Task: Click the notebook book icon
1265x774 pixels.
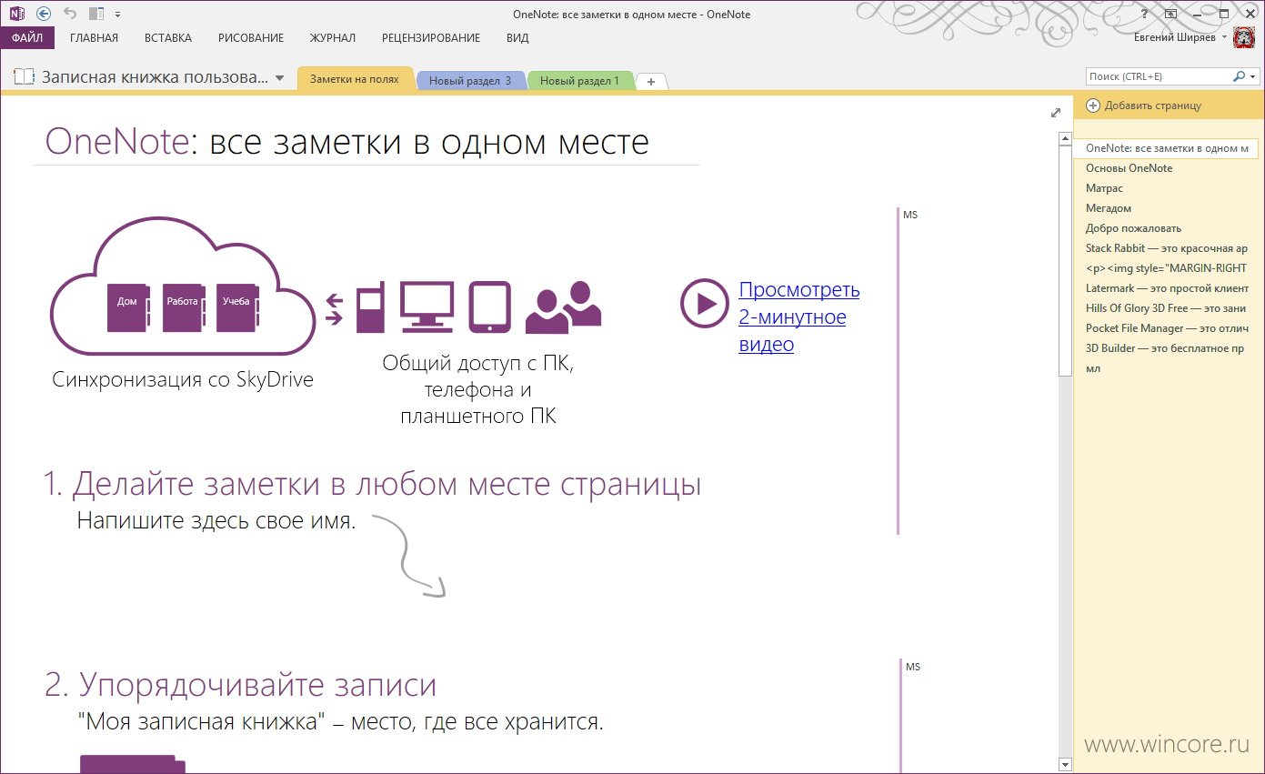Action: pos(24,77)
